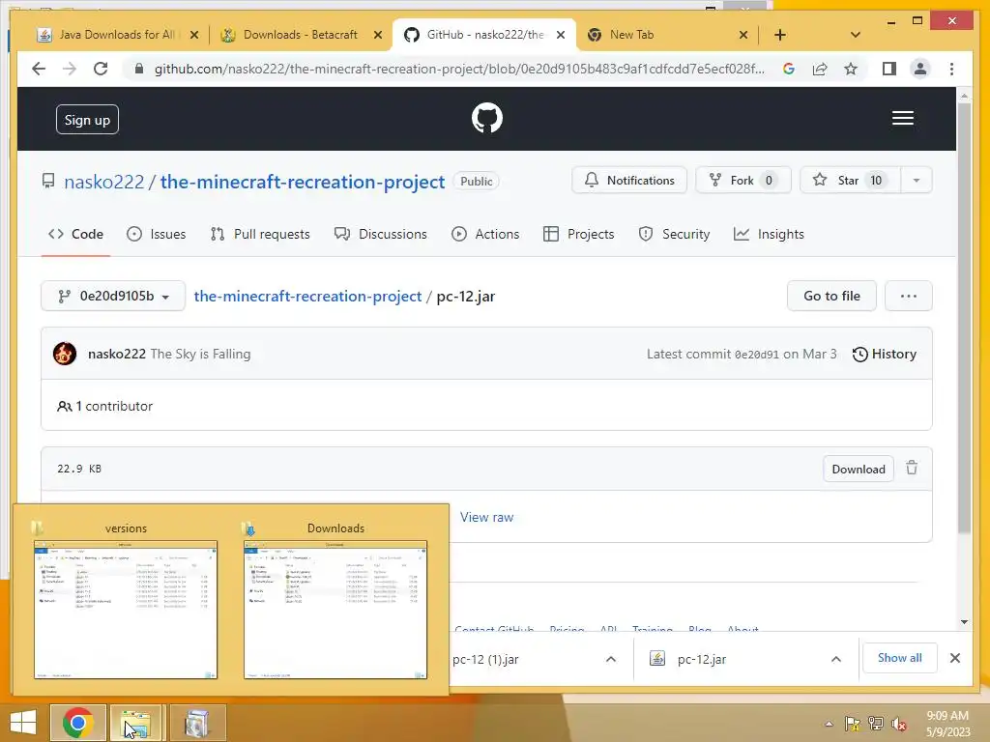This screenshot has width=990, height=742.
Task: Open a new browser tab
Action: 780,35
